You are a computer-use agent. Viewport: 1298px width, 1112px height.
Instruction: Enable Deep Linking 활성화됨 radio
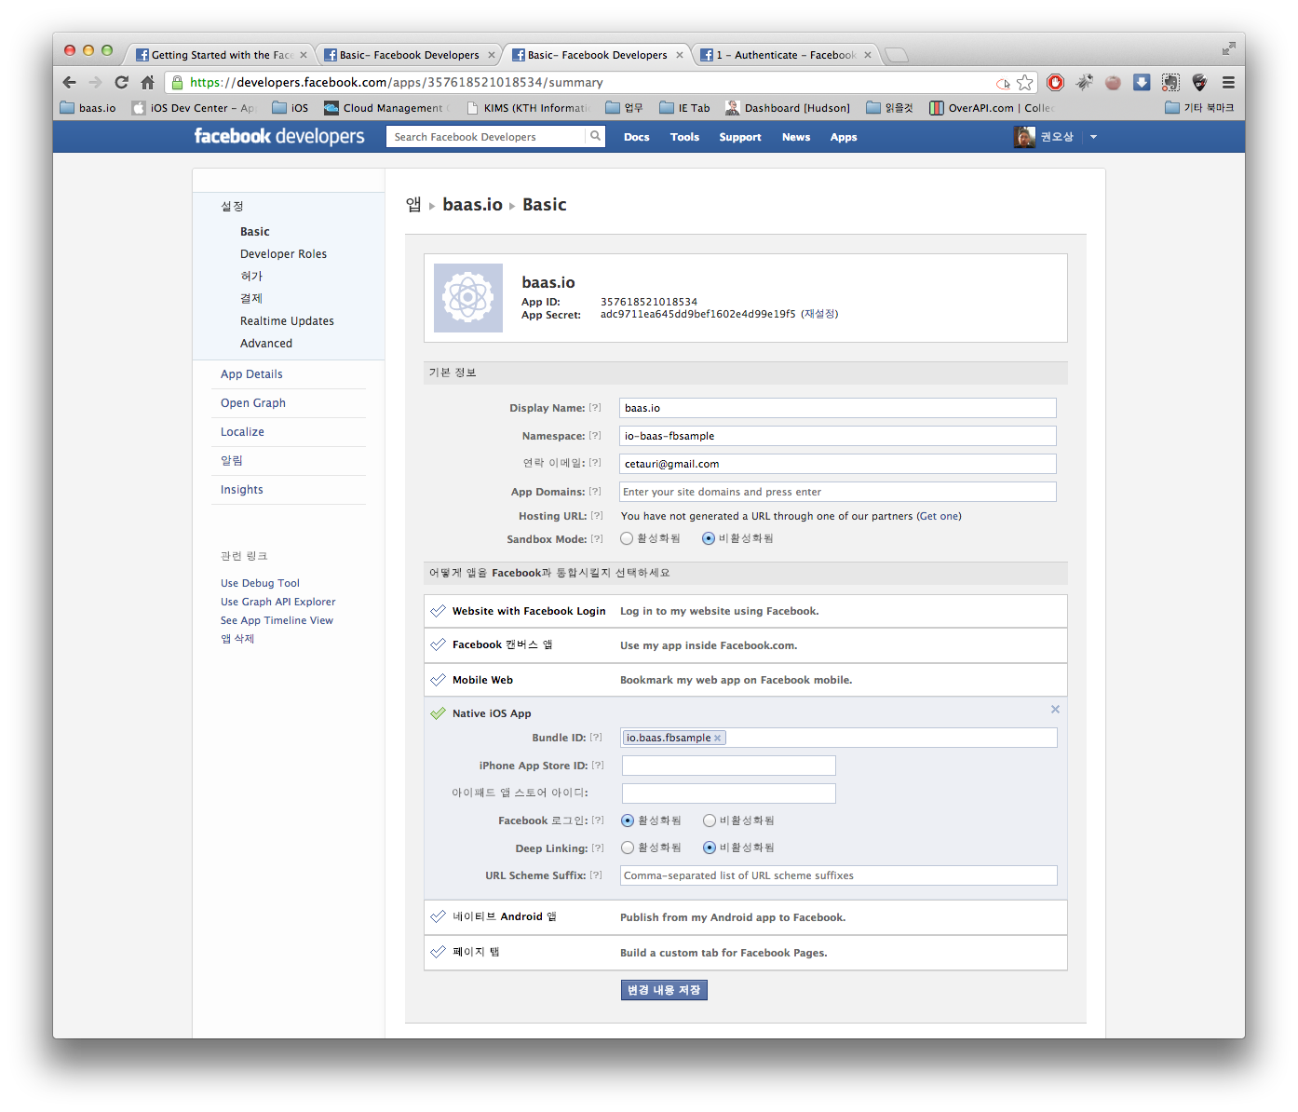click(x=628, y=848)
